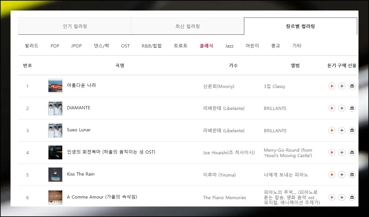Image resolution: width=369 pixels, height=217 pixels.
Task: Click the album name 3집 Classy
Action: coord(274,86)
